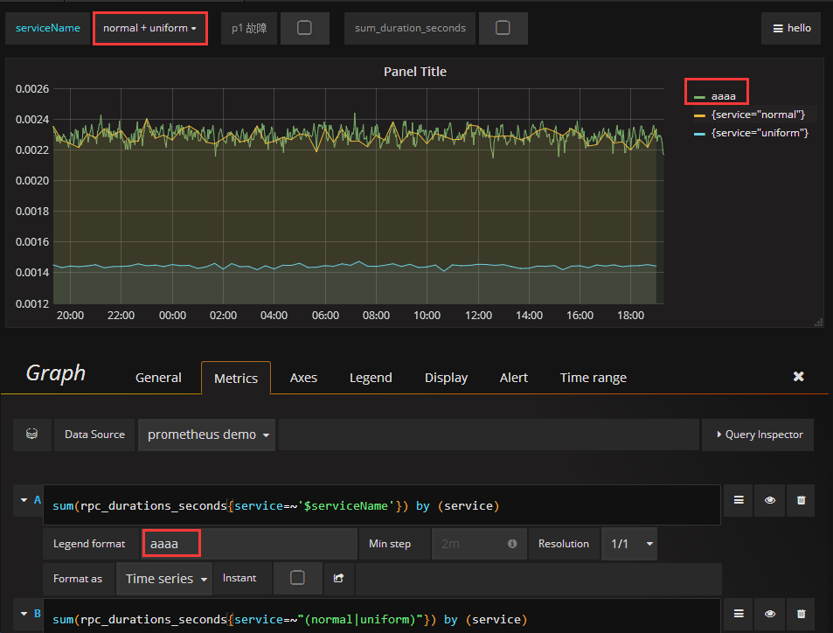The height and width of the screenshot is (633, 833).
Task: Toggle visibility of query B with the eye icon
Action: pyautogui.click(x=769, y=614)
